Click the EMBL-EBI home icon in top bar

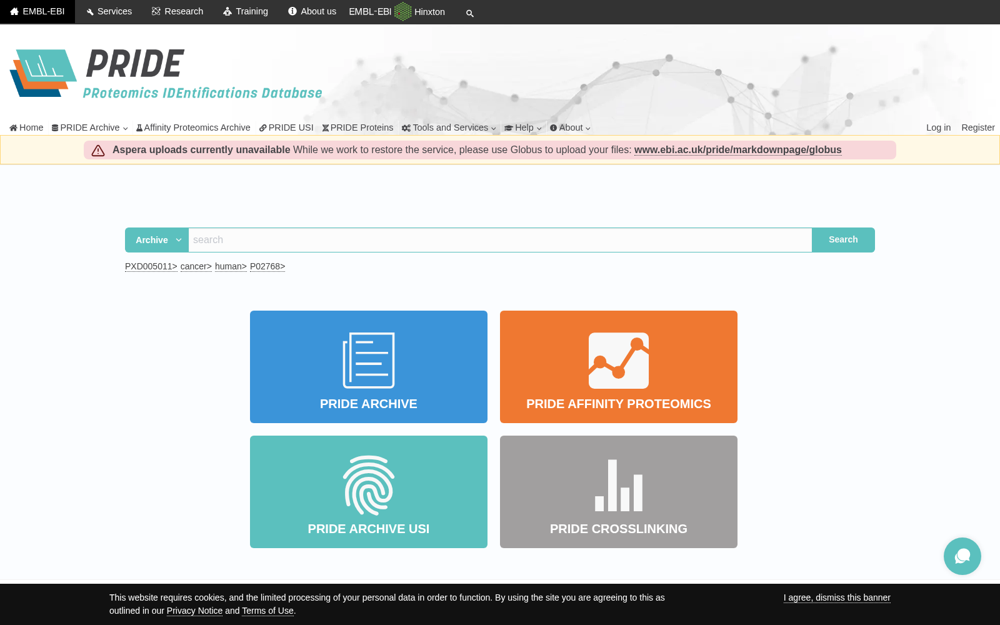point(37,11)
